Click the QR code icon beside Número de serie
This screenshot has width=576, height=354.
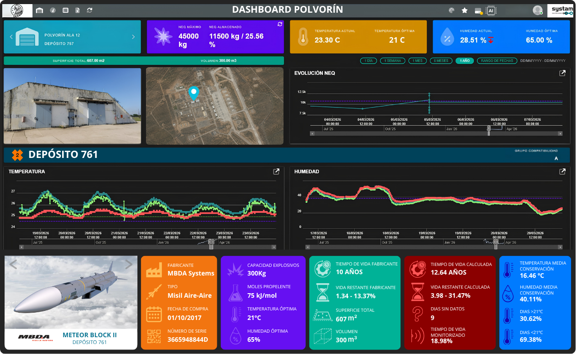[x=154, y=336]
